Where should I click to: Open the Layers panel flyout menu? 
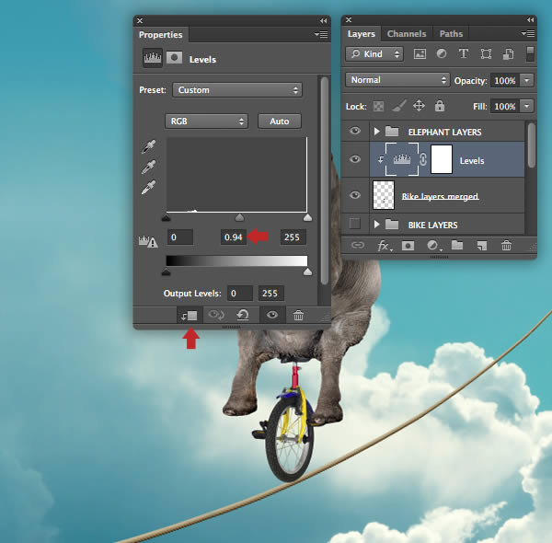point(528,33)
